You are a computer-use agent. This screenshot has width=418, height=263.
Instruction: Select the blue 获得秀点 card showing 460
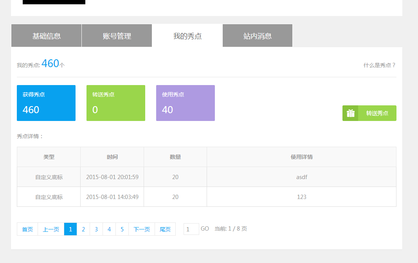point(46,103)
